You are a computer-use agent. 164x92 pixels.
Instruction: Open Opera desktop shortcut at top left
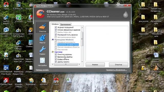6,6
